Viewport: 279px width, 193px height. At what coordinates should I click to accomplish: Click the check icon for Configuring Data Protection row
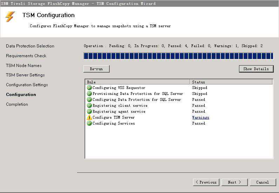coord(89,100)
